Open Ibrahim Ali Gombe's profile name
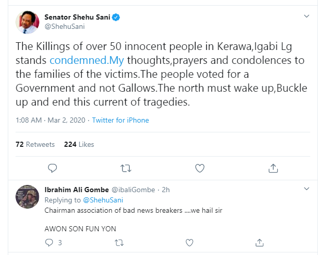Image resolution: width=318 pixels, height=255 pixels. click(x=75, y=190)
